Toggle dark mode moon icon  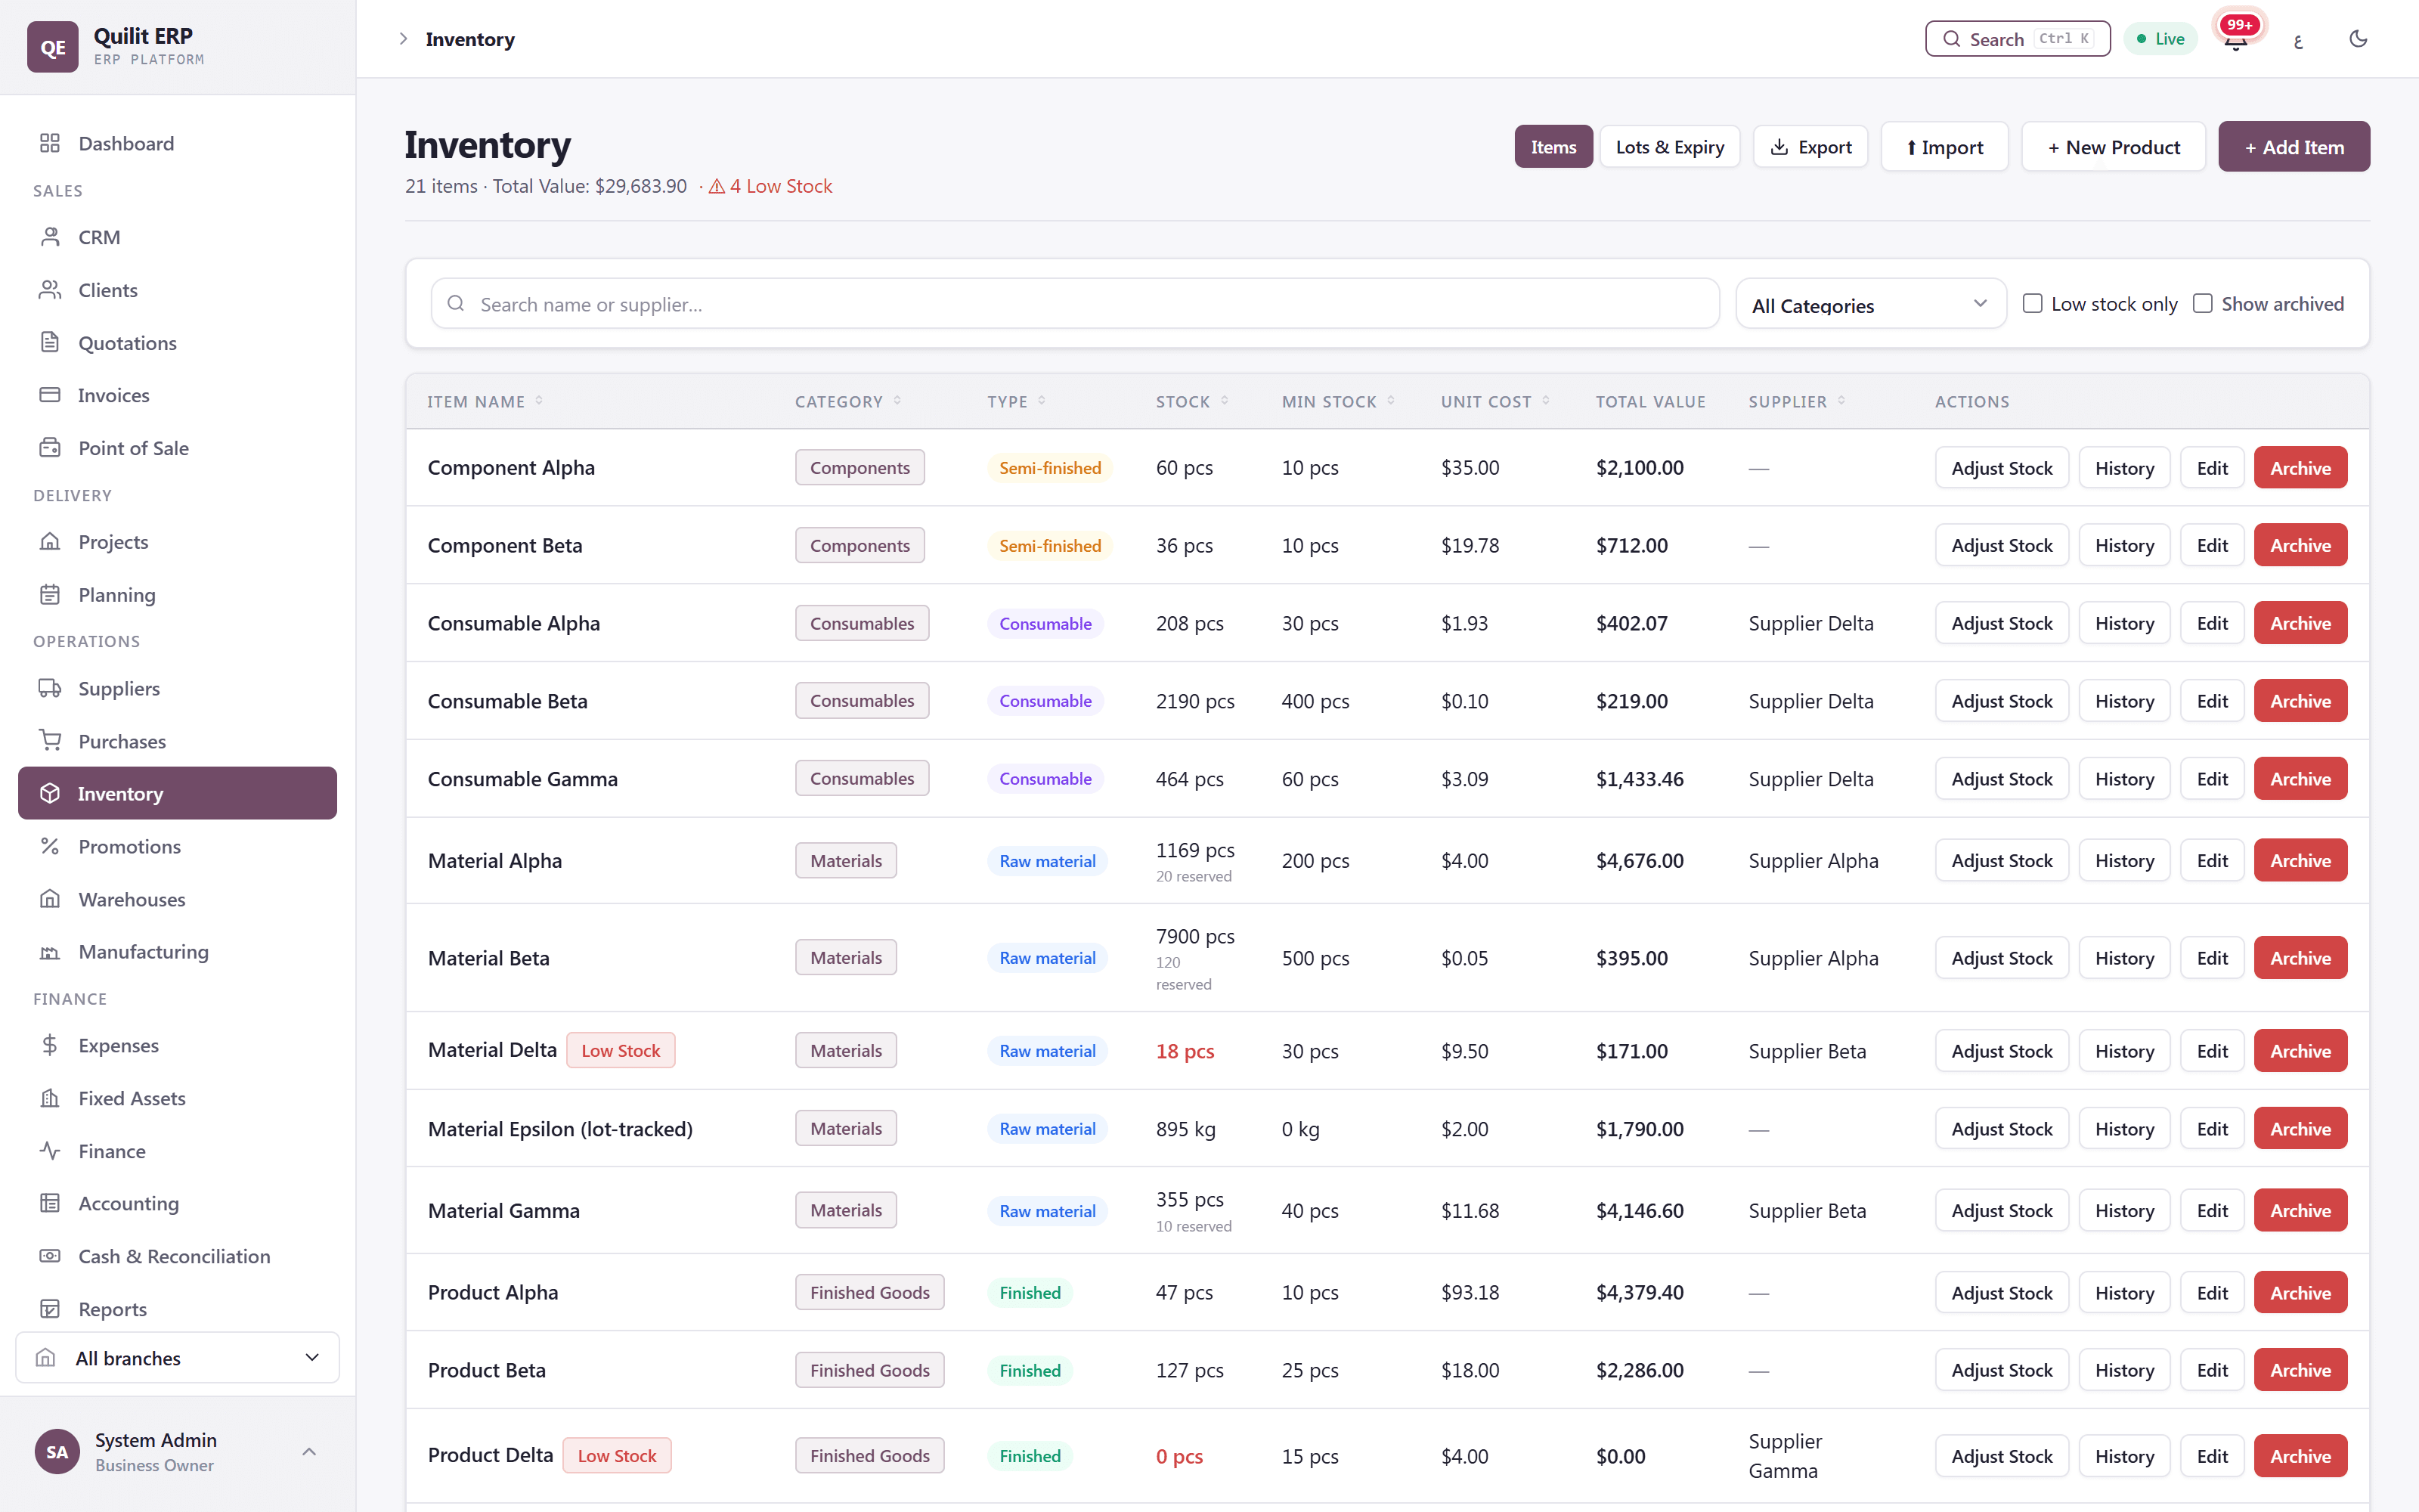[x=2358, y=39]
